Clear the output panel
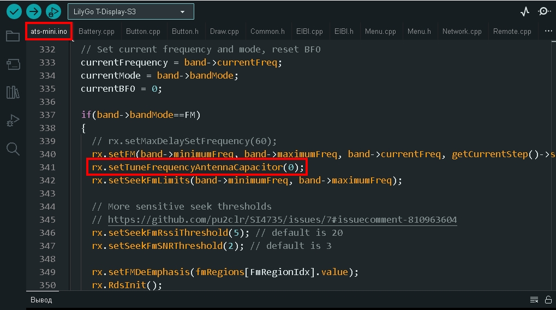This screenshot has width=556, height=310. coord(534,300)
